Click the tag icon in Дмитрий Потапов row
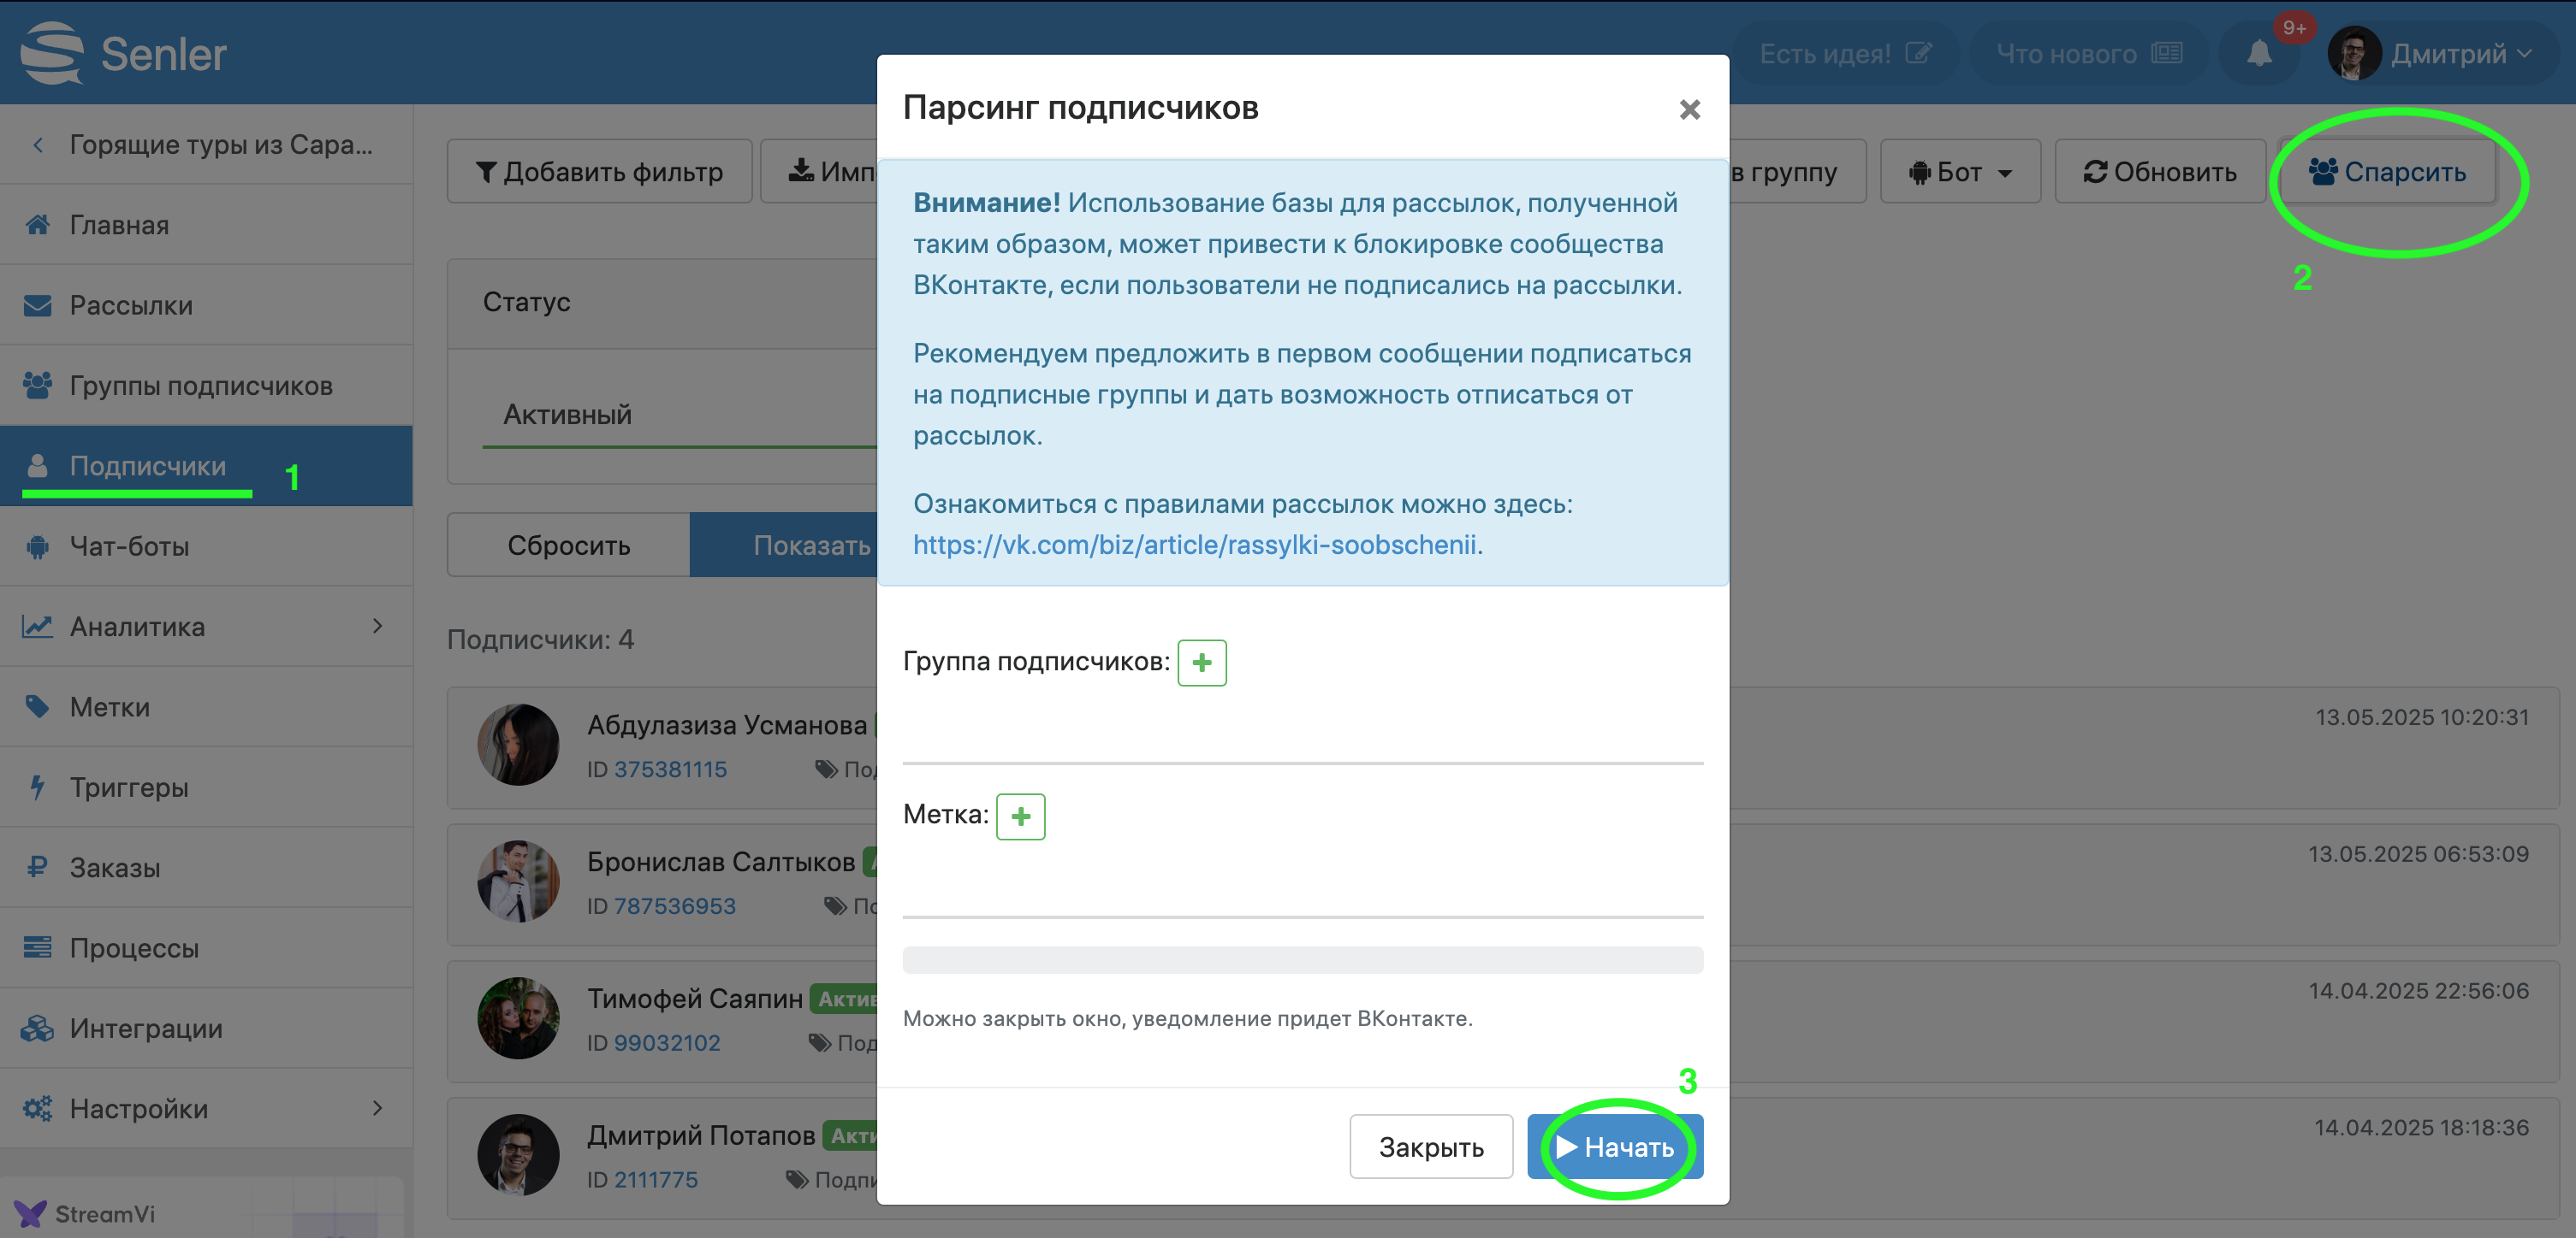This screenshot has height=1238, width=2576. pyautogui.click(x=797, y=1179)
